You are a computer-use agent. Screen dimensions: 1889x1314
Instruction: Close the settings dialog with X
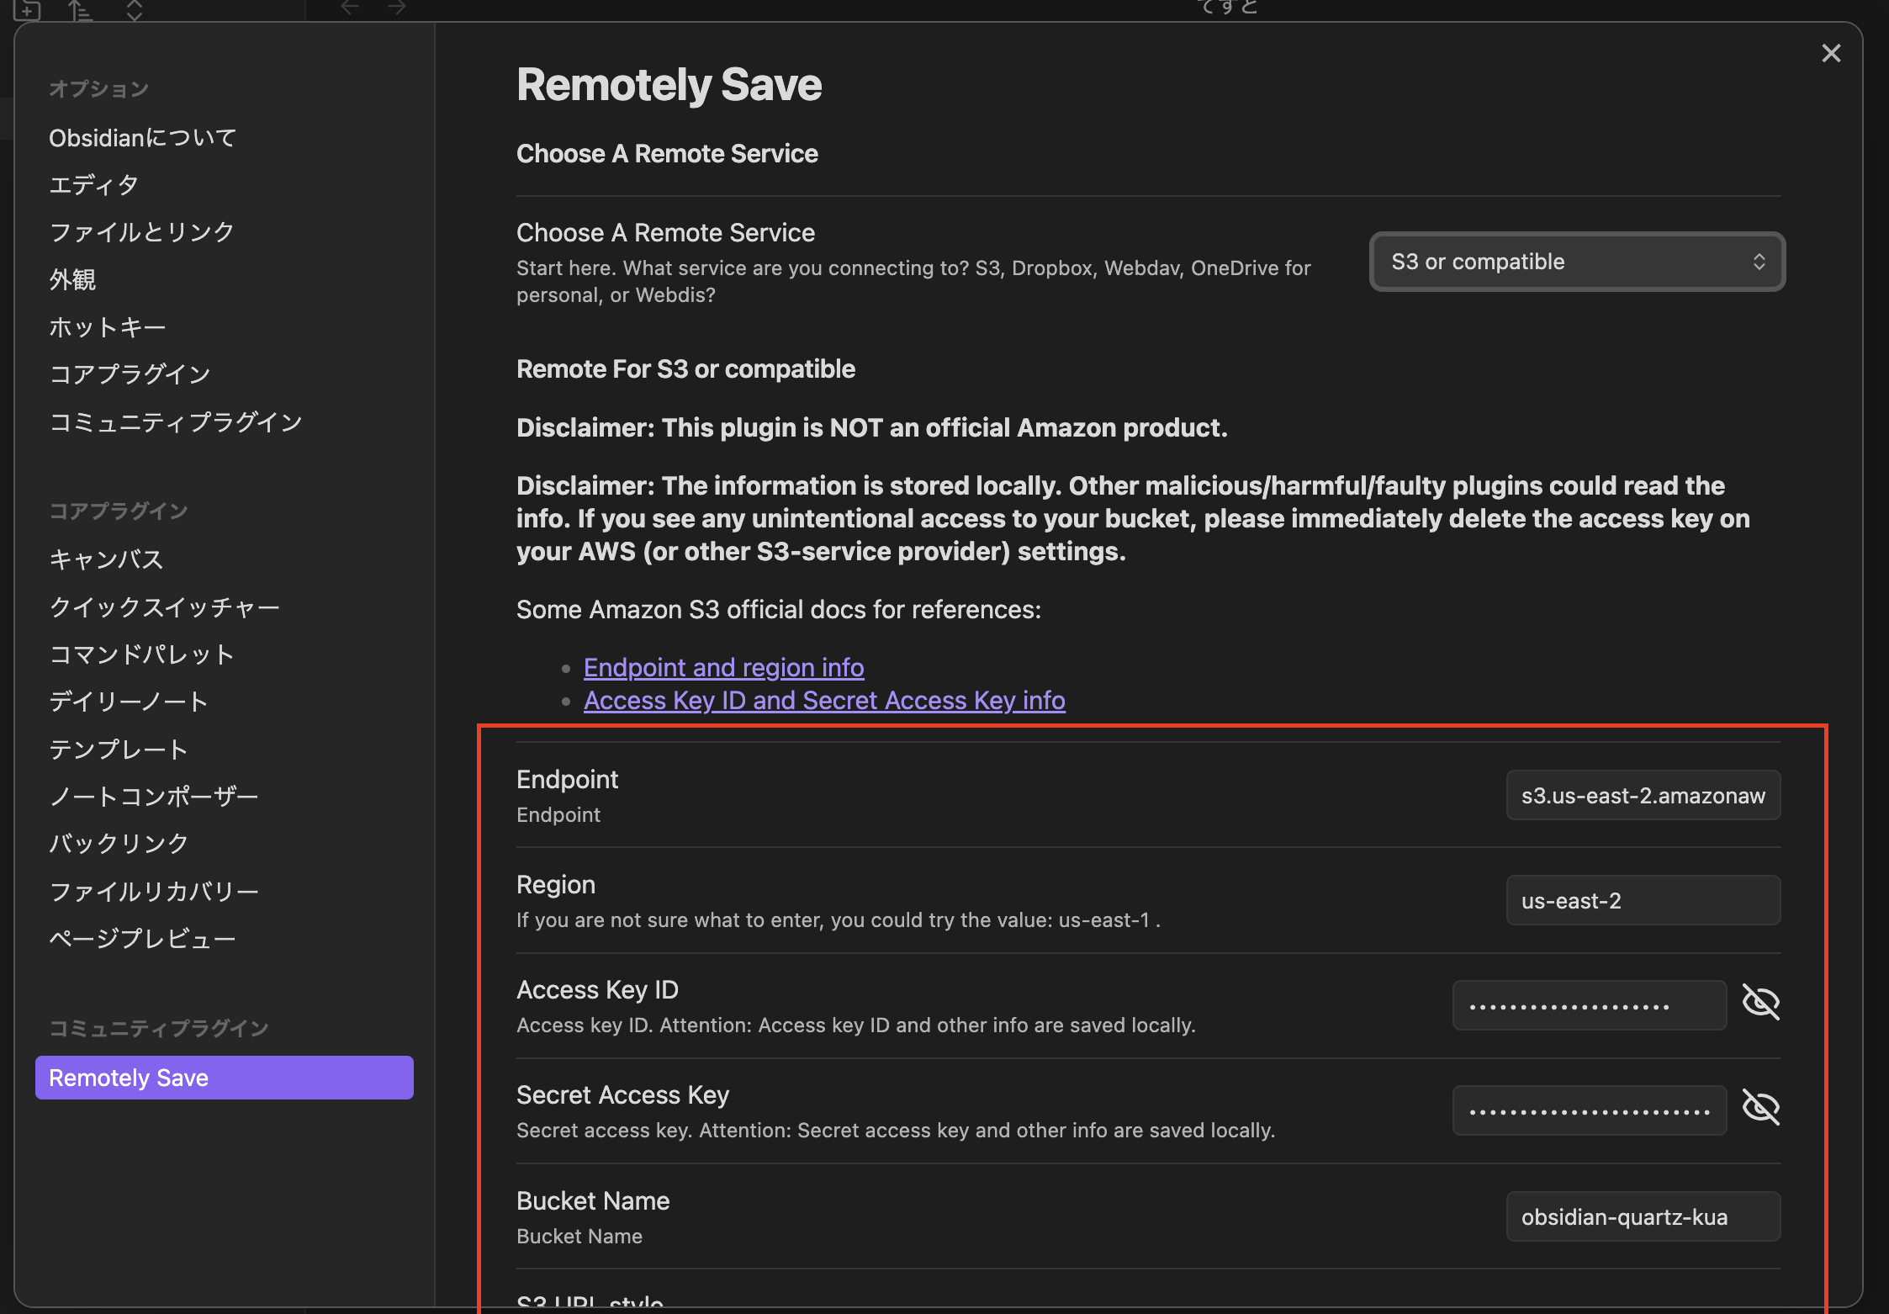[1831, 54]
